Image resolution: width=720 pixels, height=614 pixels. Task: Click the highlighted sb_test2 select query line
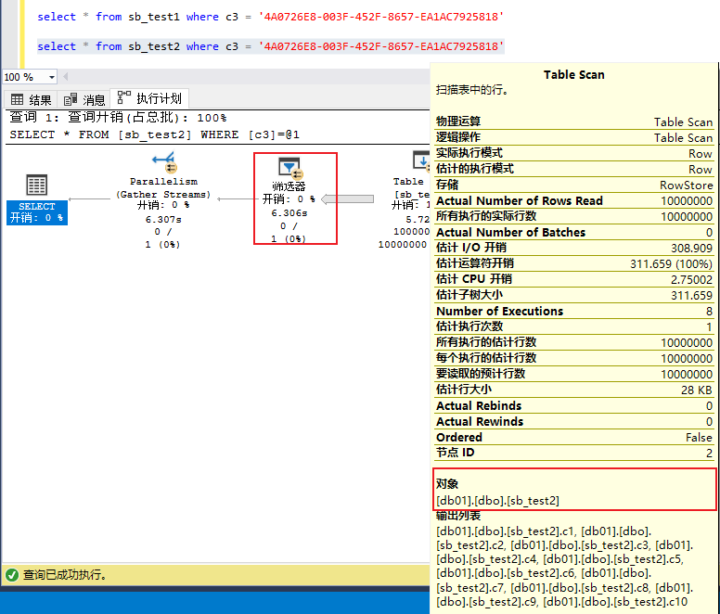pos(270,46)
